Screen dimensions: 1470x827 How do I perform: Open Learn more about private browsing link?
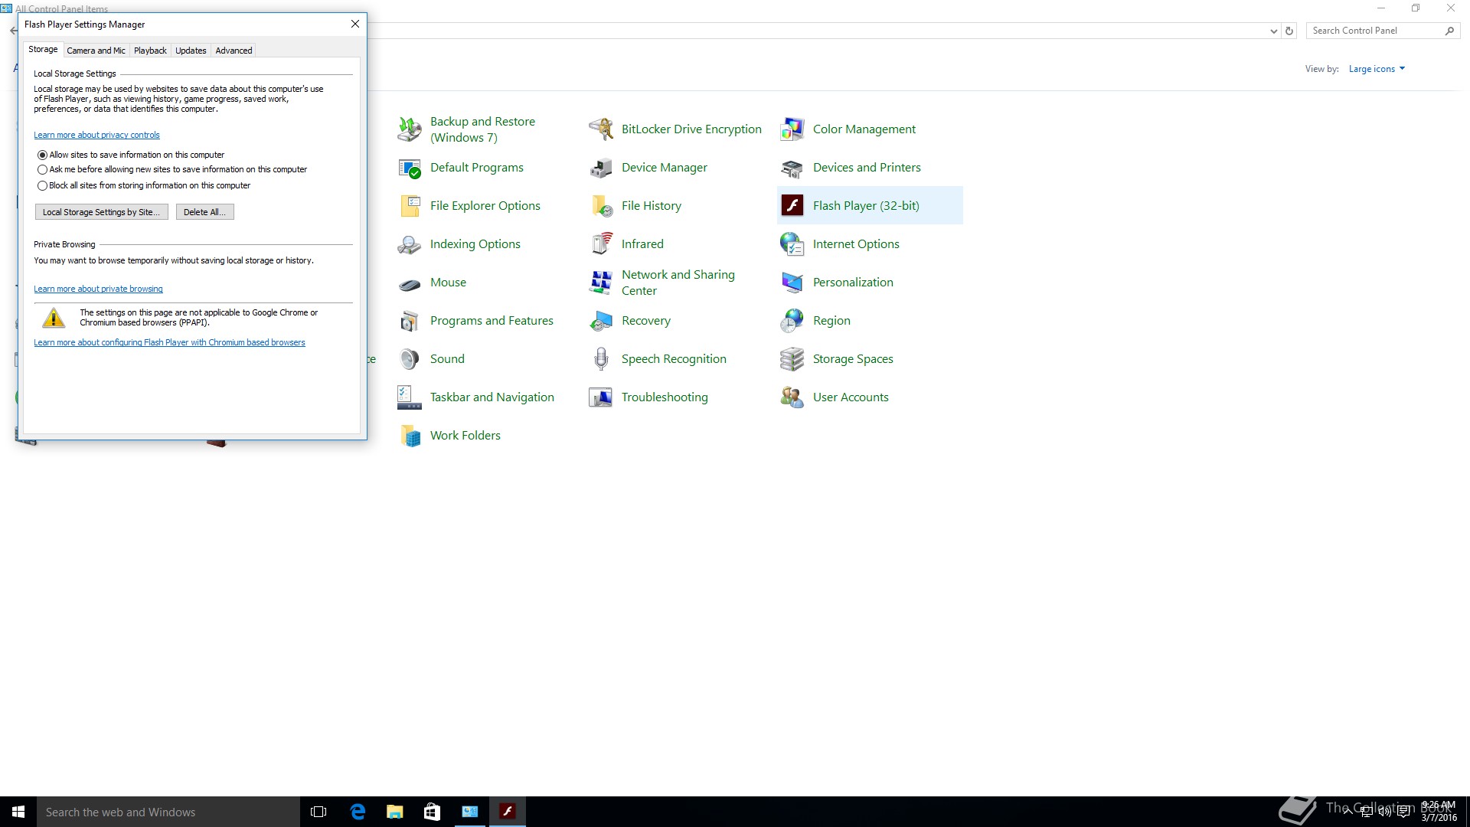tap(98, 289)
